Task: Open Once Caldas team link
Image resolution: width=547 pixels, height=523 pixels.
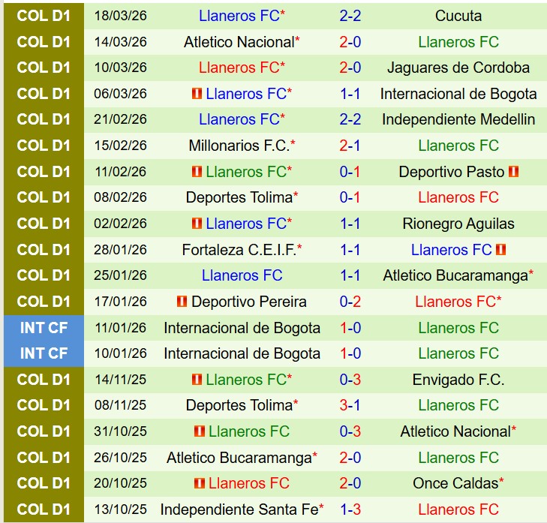Action: (x=455, y=483)
